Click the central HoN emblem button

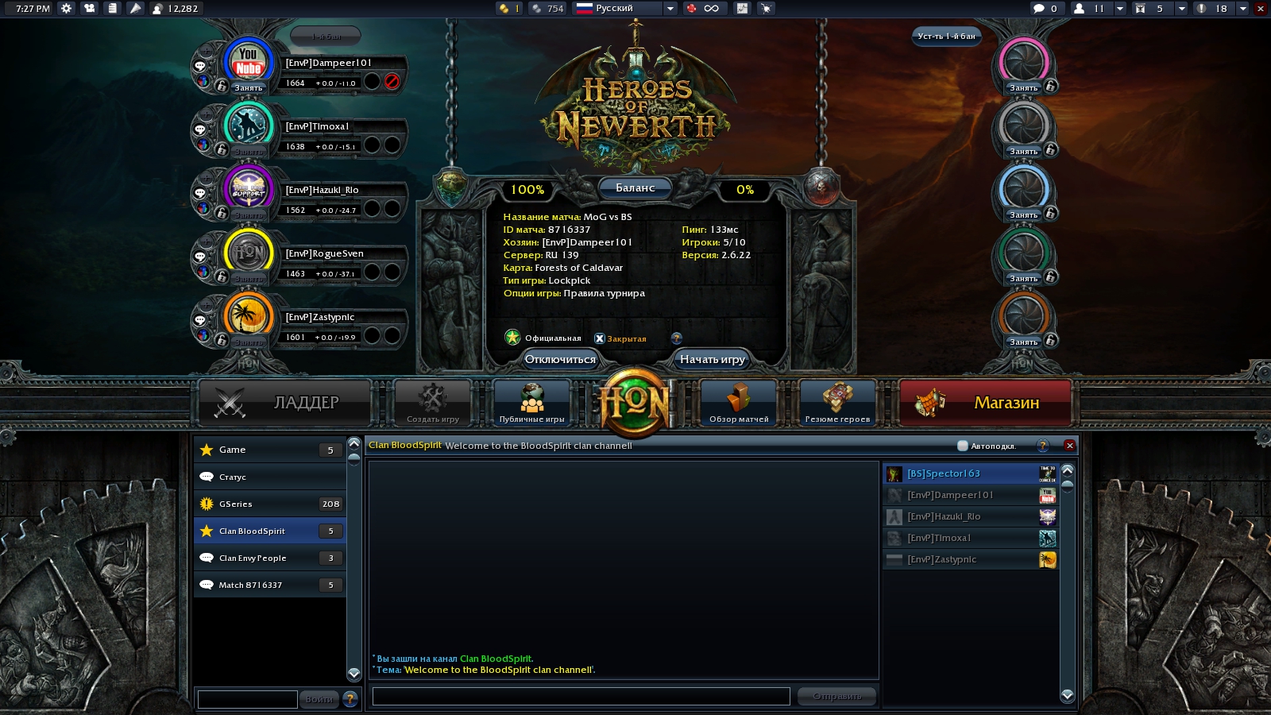click(x=635, y=403)
